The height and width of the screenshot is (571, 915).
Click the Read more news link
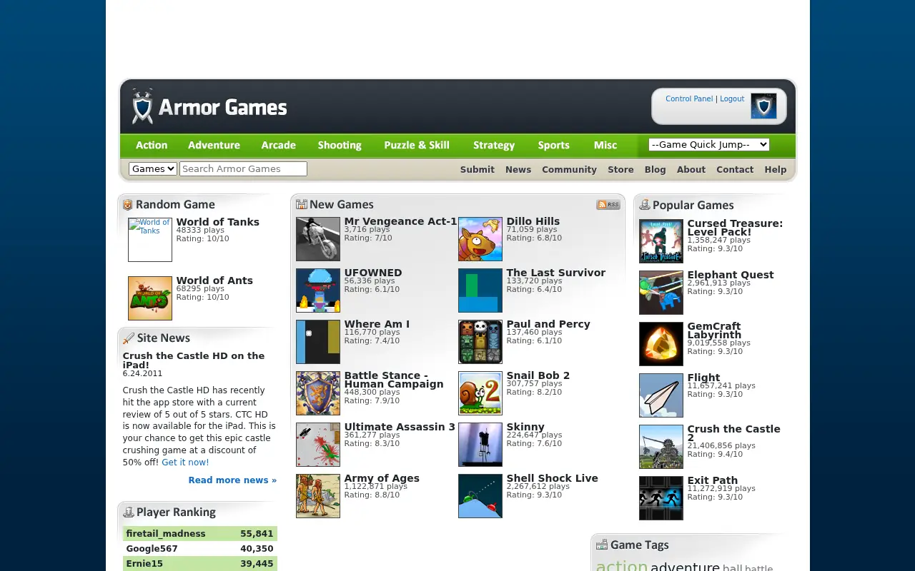click(x=232, y=480)
